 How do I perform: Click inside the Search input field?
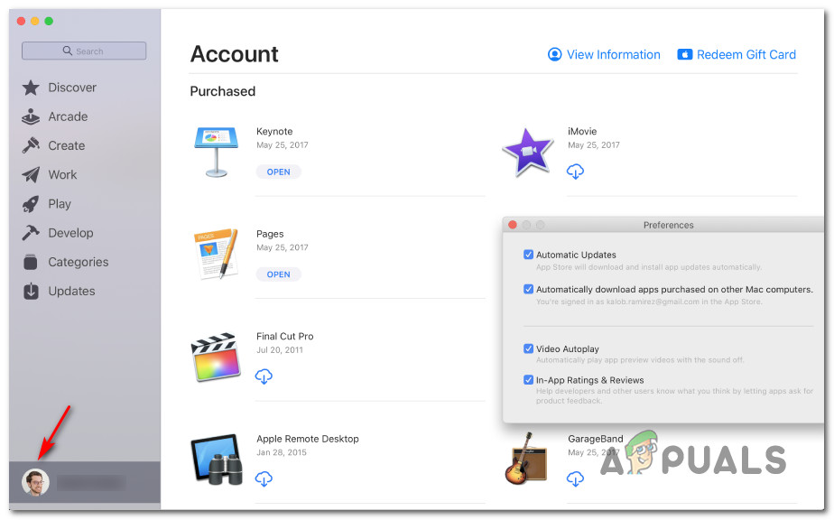click(84, 51)
